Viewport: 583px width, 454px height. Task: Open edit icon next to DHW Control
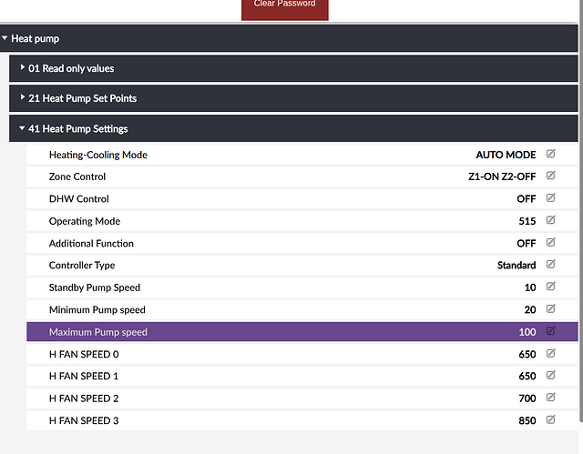pyautogui.click(x=550, y=198)
